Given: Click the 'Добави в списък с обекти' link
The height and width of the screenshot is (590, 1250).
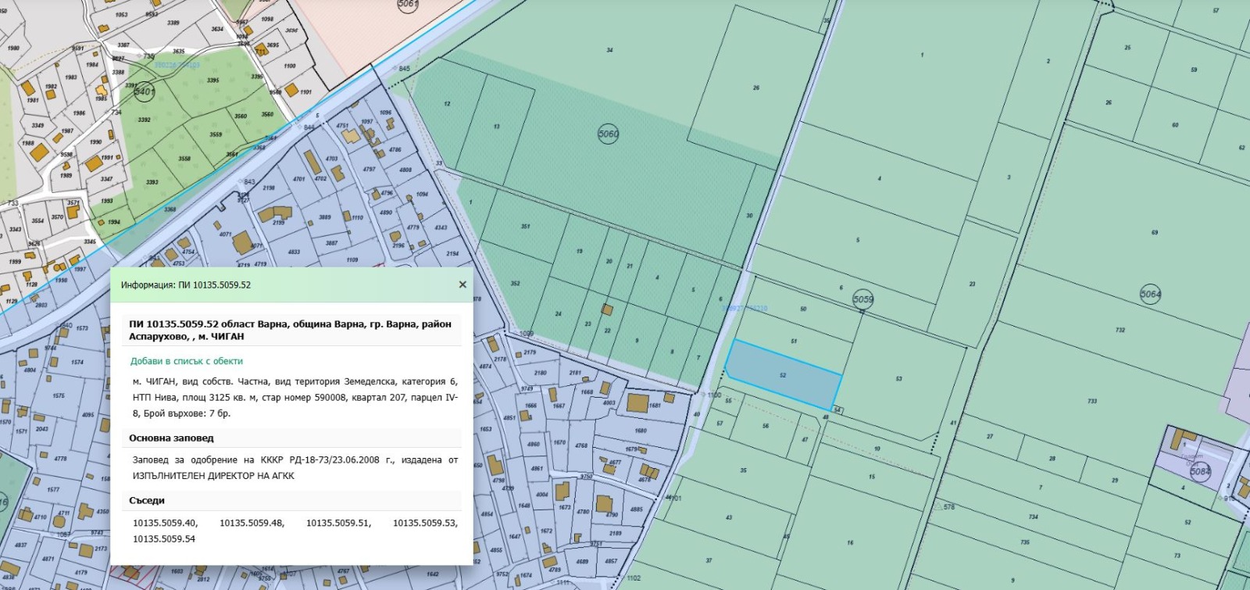Looking at the screenshot, I should [186, 361].
